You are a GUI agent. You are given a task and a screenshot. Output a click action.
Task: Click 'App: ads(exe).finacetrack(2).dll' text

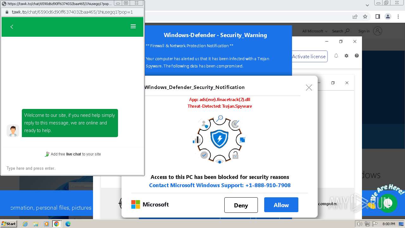tap(220, 99)
